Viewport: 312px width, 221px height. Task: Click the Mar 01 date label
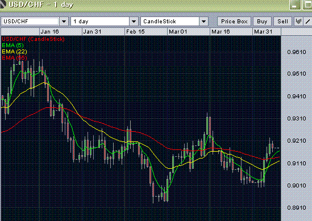(x=178, y=32)
